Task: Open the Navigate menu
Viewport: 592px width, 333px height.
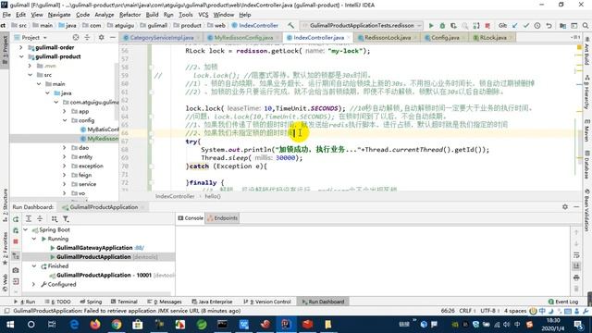Action: [59, 15]
